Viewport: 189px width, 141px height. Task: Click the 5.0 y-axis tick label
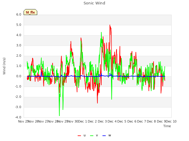pyautogui.click(x=19, y=25)
